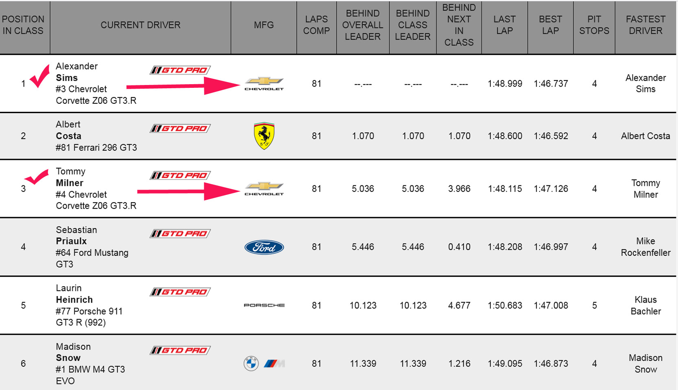The height and width of the screenshot is (390, 678).
Task: Click the Current Driver column header
Action: pos(140,25)
